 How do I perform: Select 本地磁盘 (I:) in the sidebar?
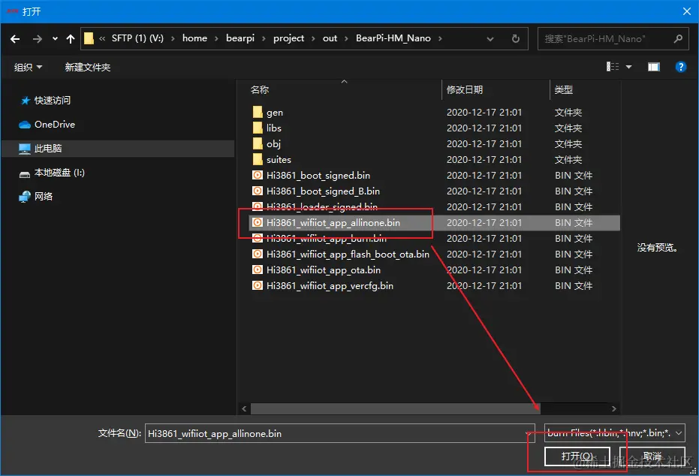[x=59, y=173]
